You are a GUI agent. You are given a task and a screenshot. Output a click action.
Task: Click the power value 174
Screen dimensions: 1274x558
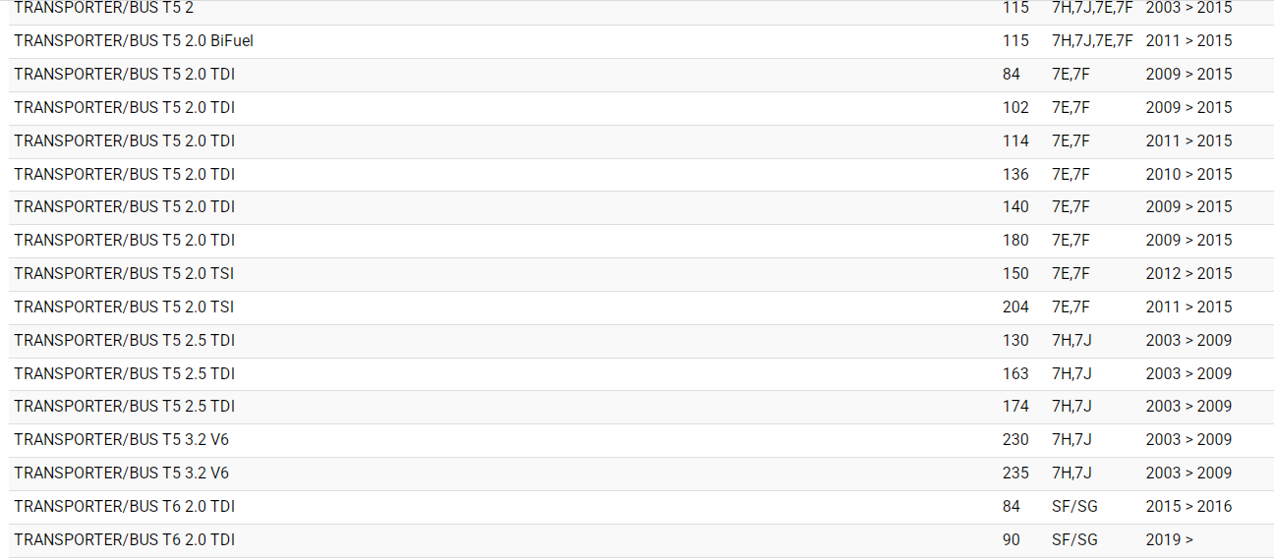click(x=1015, y=407)
